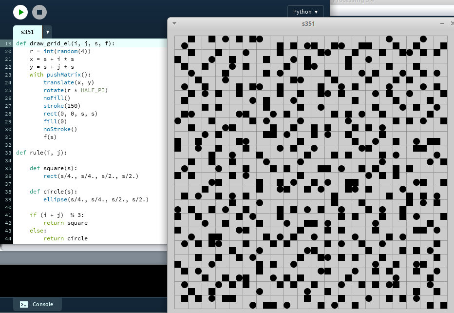Run the sketch with the play button
The height and width of the screenshot is (313, 454).
(20, 12)
